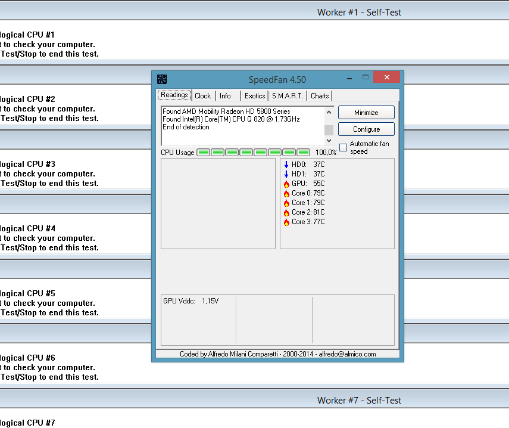The image size is (509, 428).
Task: Click the SpeedFan app icon in title bar
Action: click(x=162, y=79)
